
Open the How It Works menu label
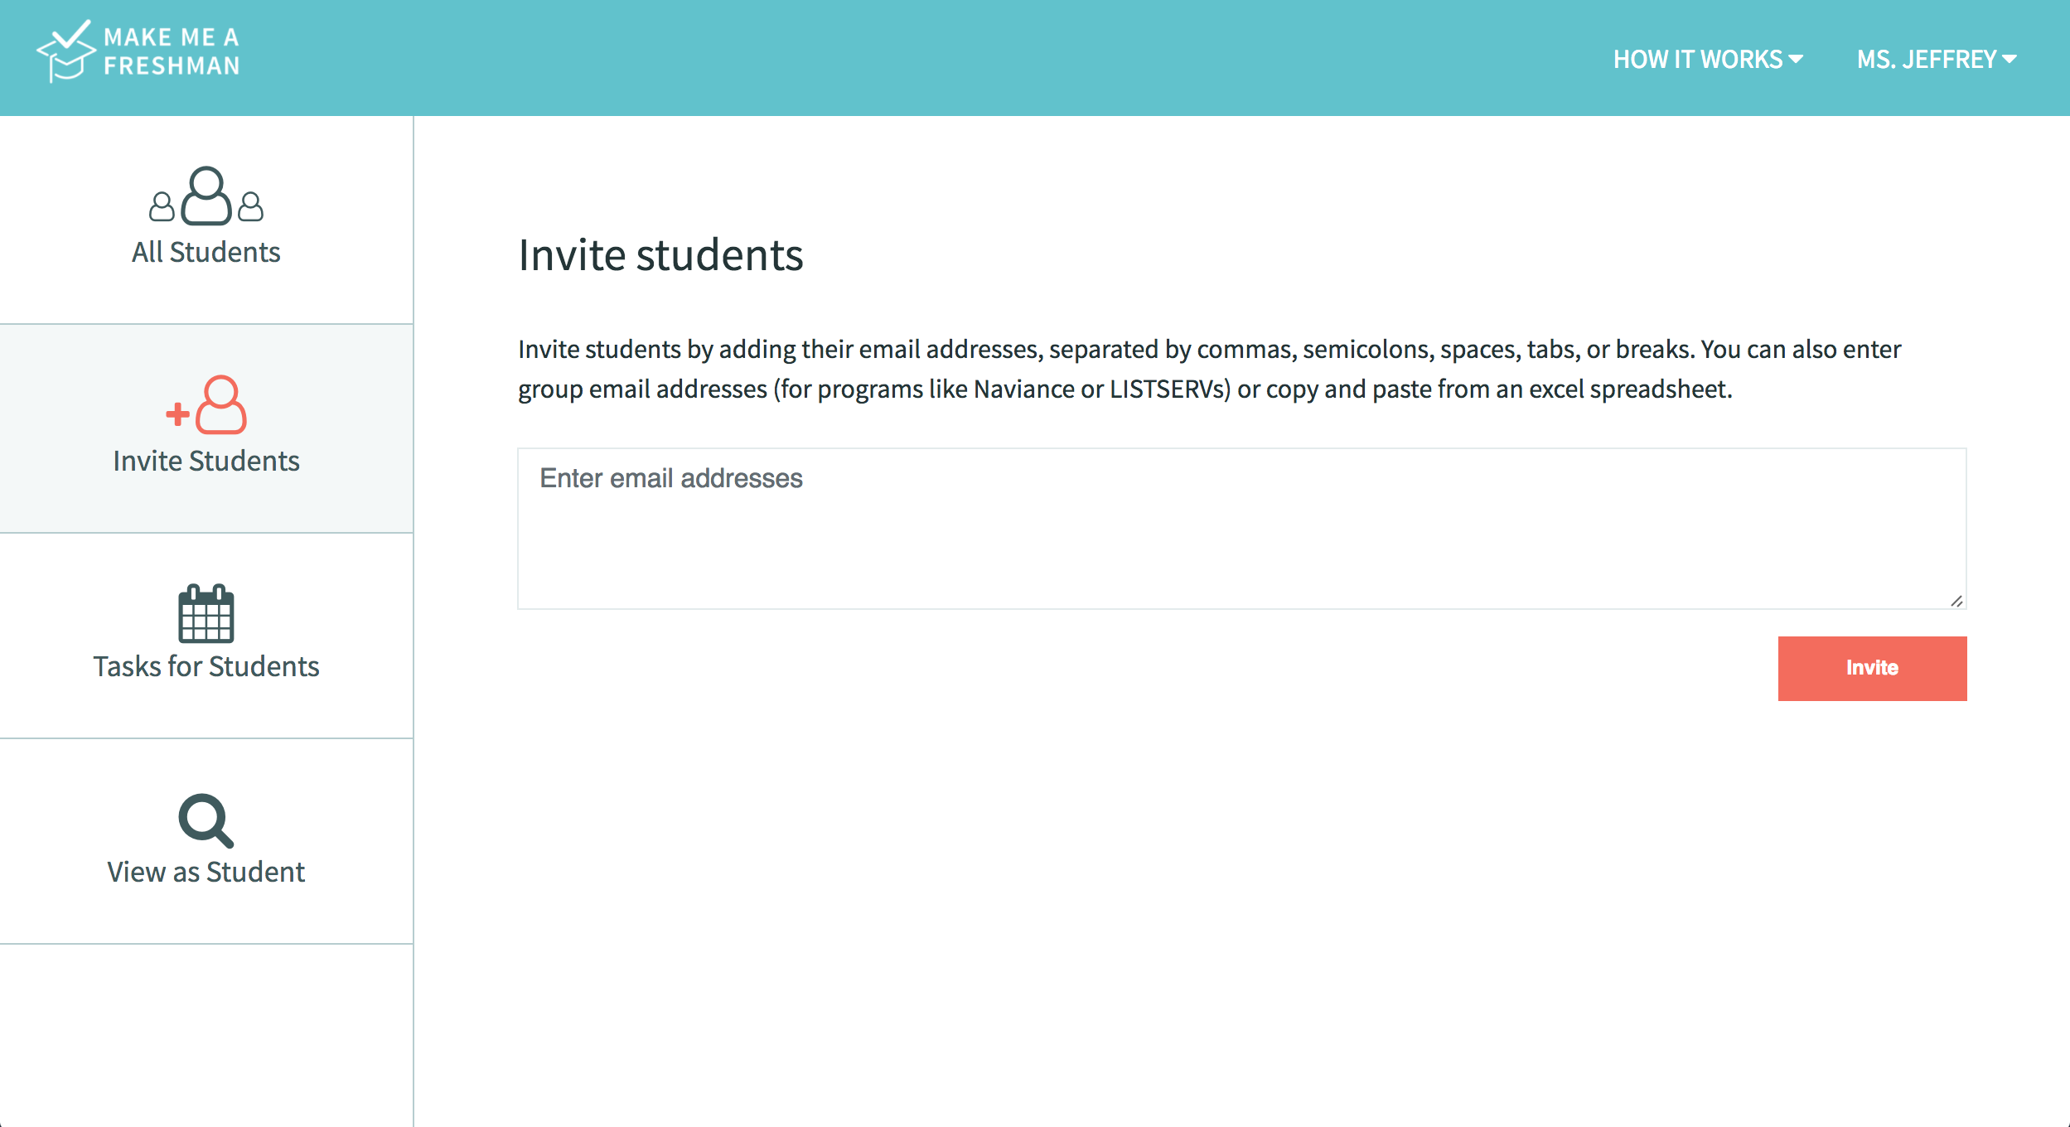pos(1697,60)
